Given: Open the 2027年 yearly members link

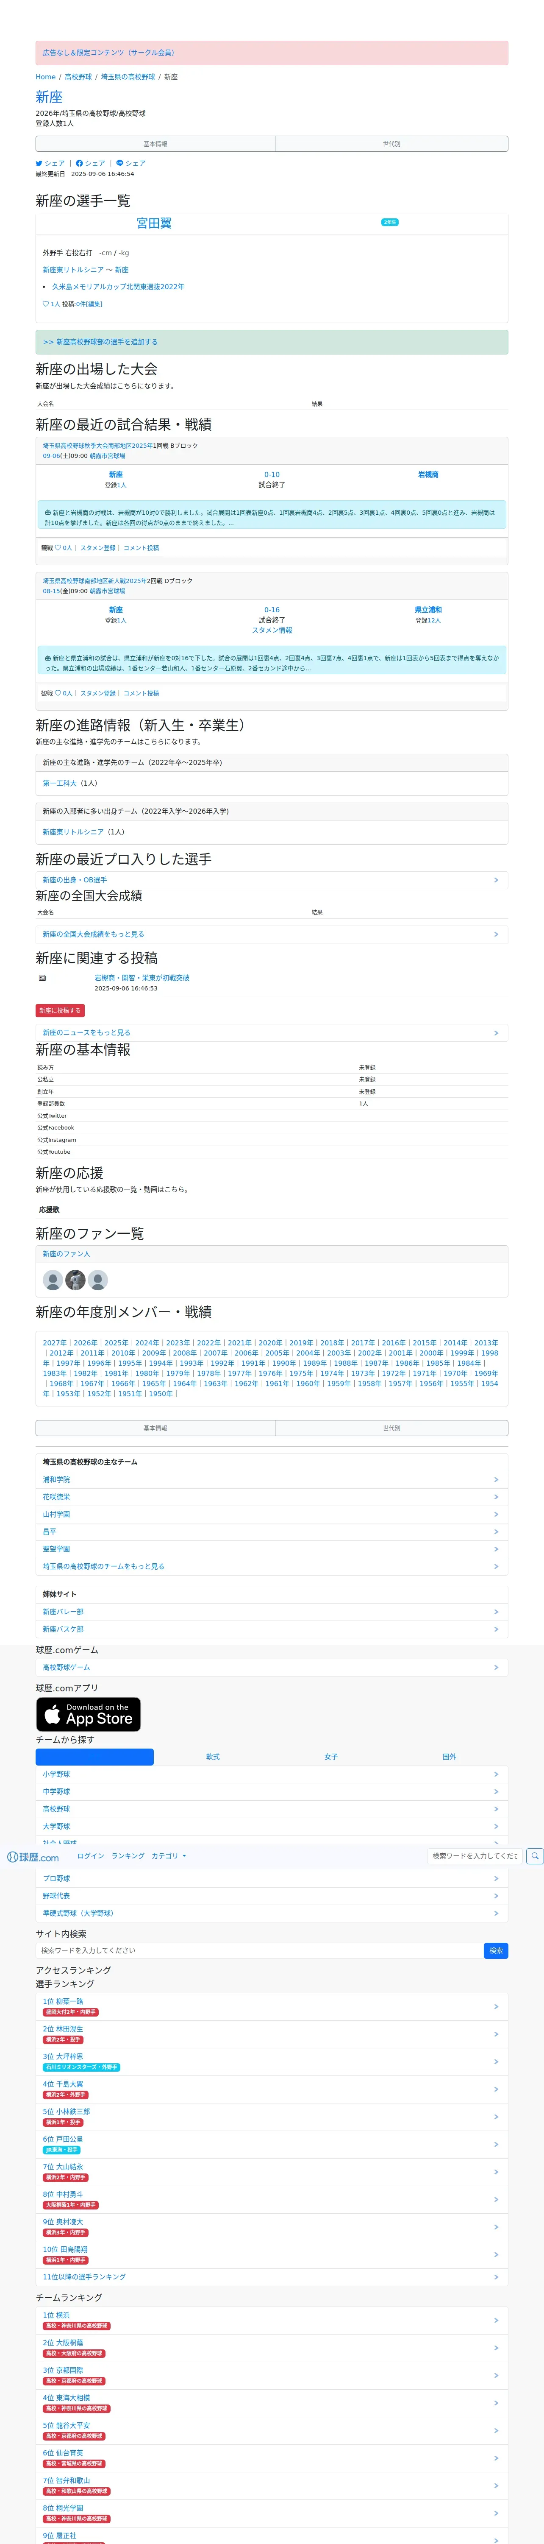Looking at the screenshot, I should (54, 1343).
